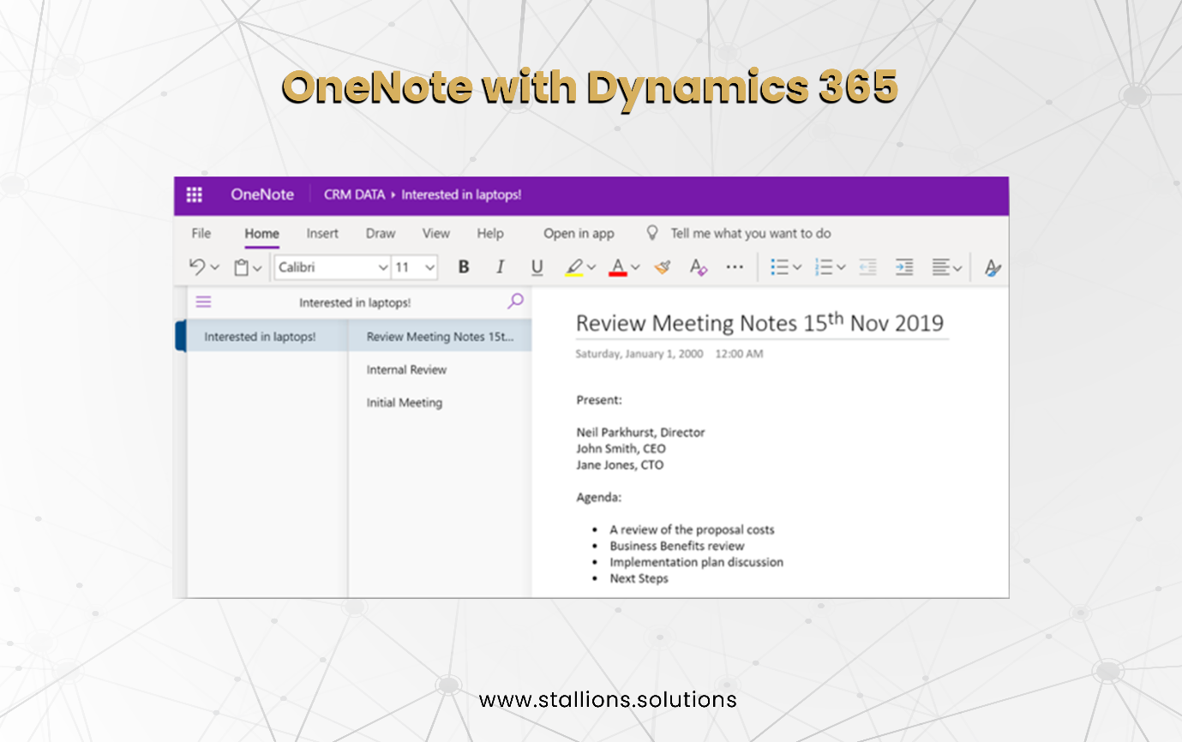Toggle italic formatting
Viewport: 1182px width, 742px height.
tap(501, 267)
